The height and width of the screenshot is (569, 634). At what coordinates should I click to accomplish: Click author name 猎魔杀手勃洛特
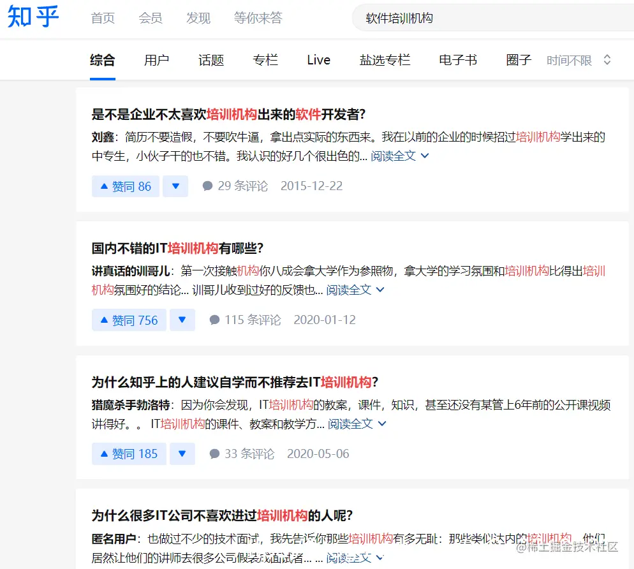click(130, 405)
